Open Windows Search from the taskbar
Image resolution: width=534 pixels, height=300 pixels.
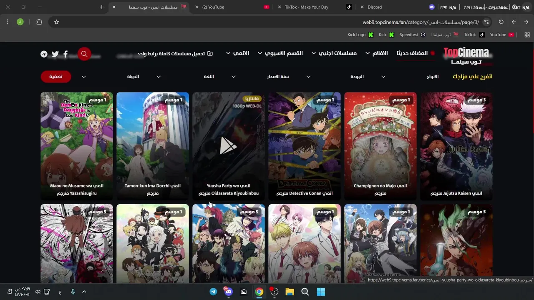(x=305, y=292)
